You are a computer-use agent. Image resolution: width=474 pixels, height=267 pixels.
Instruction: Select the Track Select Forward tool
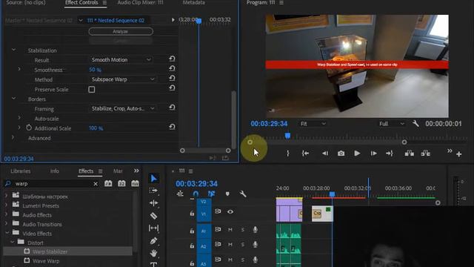153,191
